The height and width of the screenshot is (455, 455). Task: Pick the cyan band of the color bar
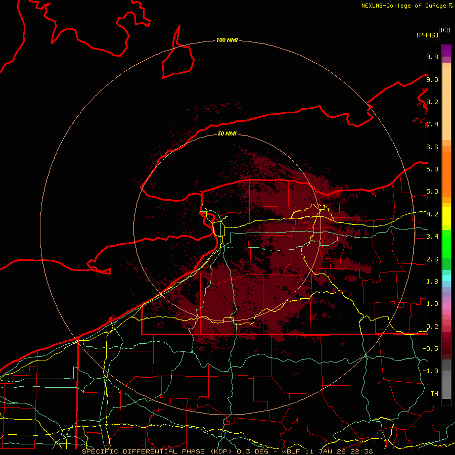[x=446, y=278]
